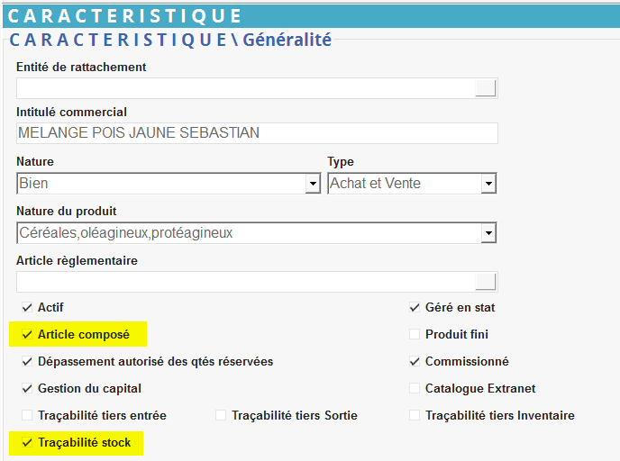
Task: Open the Article règlementaire lookup button
Action: 486,282
